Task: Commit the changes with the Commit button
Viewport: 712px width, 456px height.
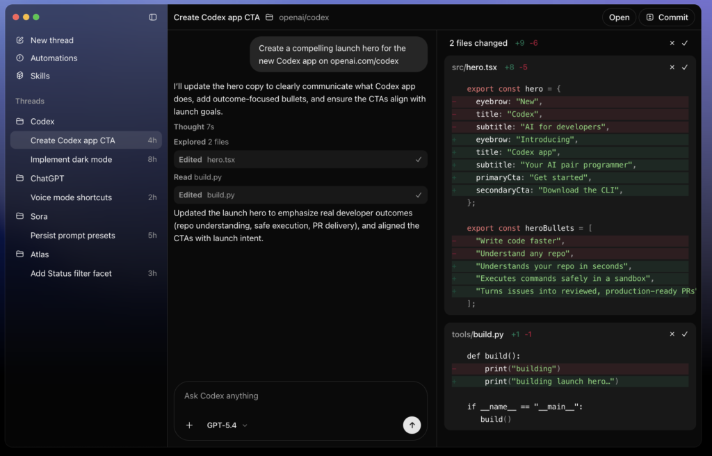Action: click(667, 17)
